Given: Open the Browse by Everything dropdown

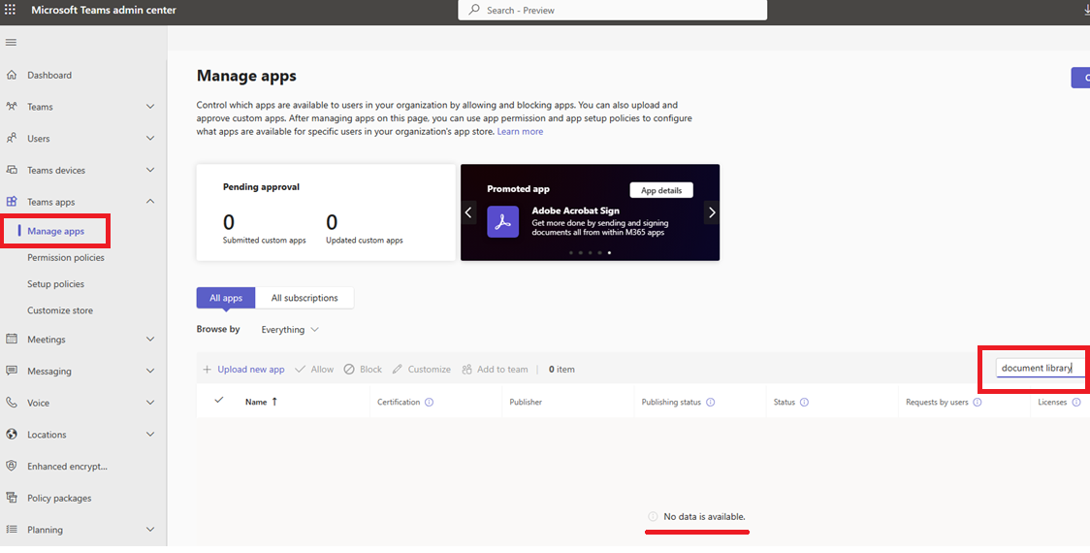Looking at the screenshot, I should click(x=290, y=330).
